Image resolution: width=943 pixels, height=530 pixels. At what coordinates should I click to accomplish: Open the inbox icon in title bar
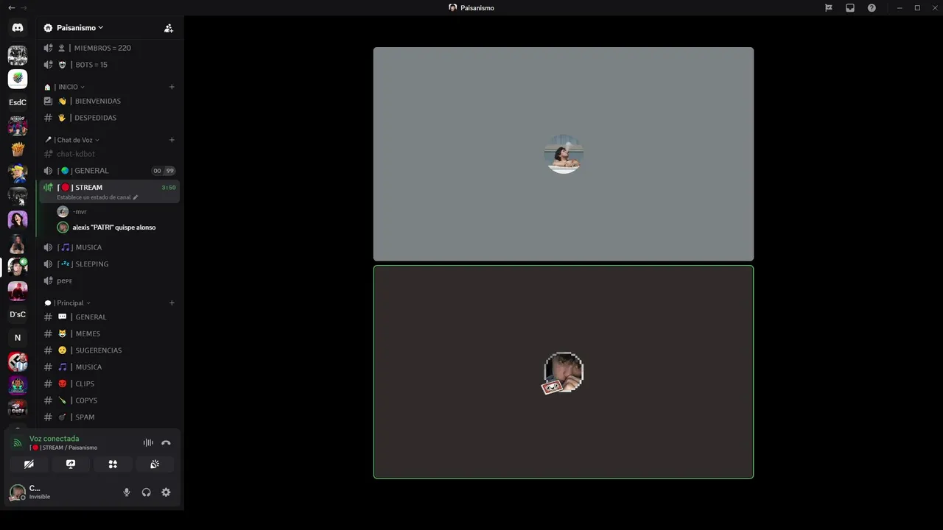pos(850,7)
